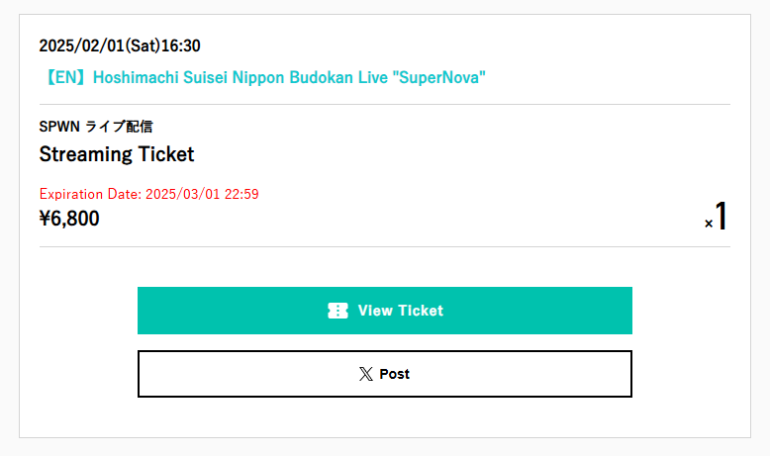Click the SPWN ライブ配信 label
The image size is (770, 456).
[x=95, y=127]
